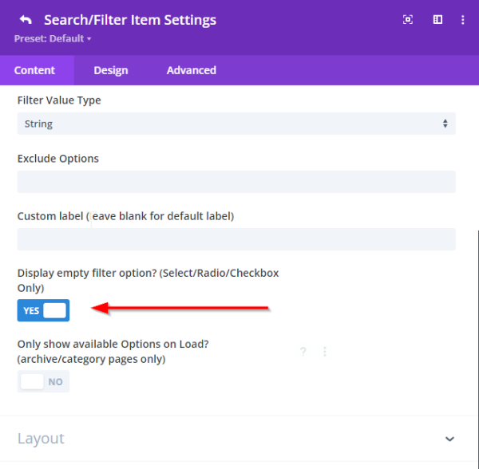Image resolution: width=479 pixels, height=469 pixels.
Task: Open the Preset: Default dropdown
Action: (x=53, y=38)
